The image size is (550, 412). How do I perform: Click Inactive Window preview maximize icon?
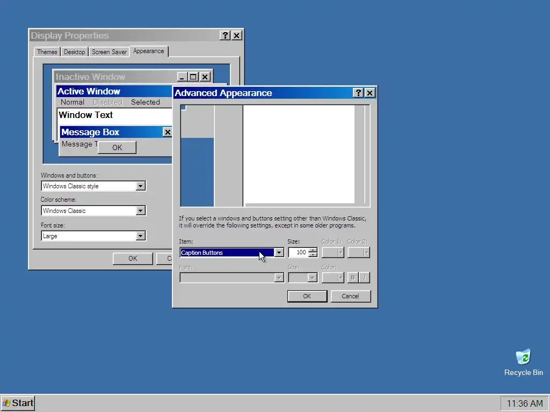pyautogui.click(x=193, y=77)
